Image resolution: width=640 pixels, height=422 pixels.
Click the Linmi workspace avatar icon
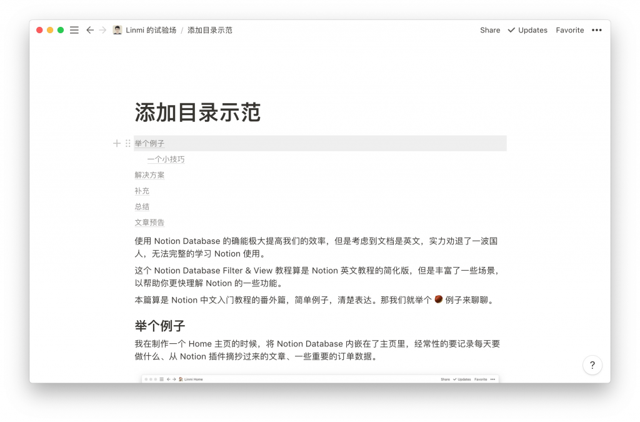coord(117,30)
